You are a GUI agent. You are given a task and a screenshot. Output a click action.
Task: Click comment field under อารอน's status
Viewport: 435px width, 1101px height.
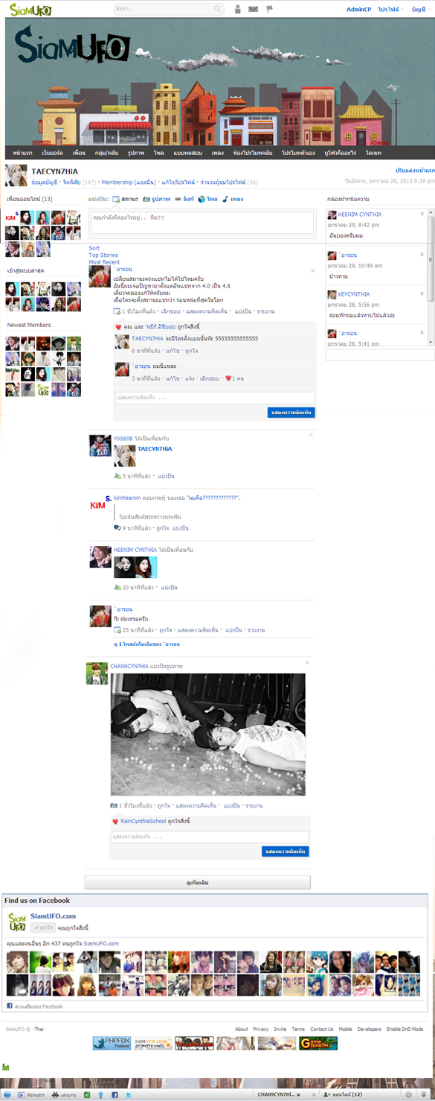[214, 398]
